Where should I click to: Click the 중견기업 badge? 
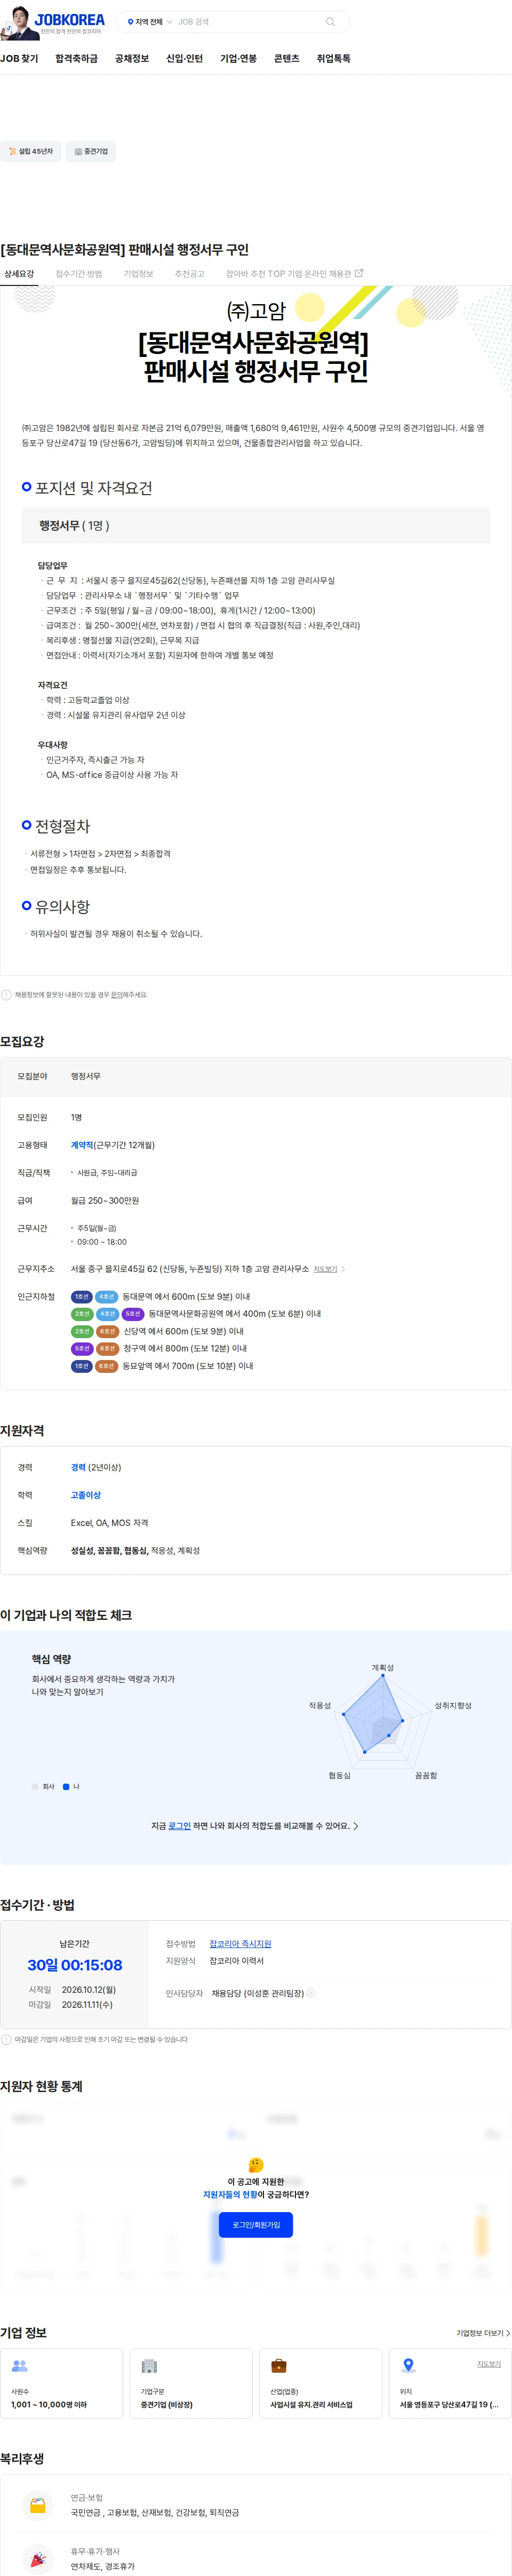pyautogui.click(x=91, y=151)
